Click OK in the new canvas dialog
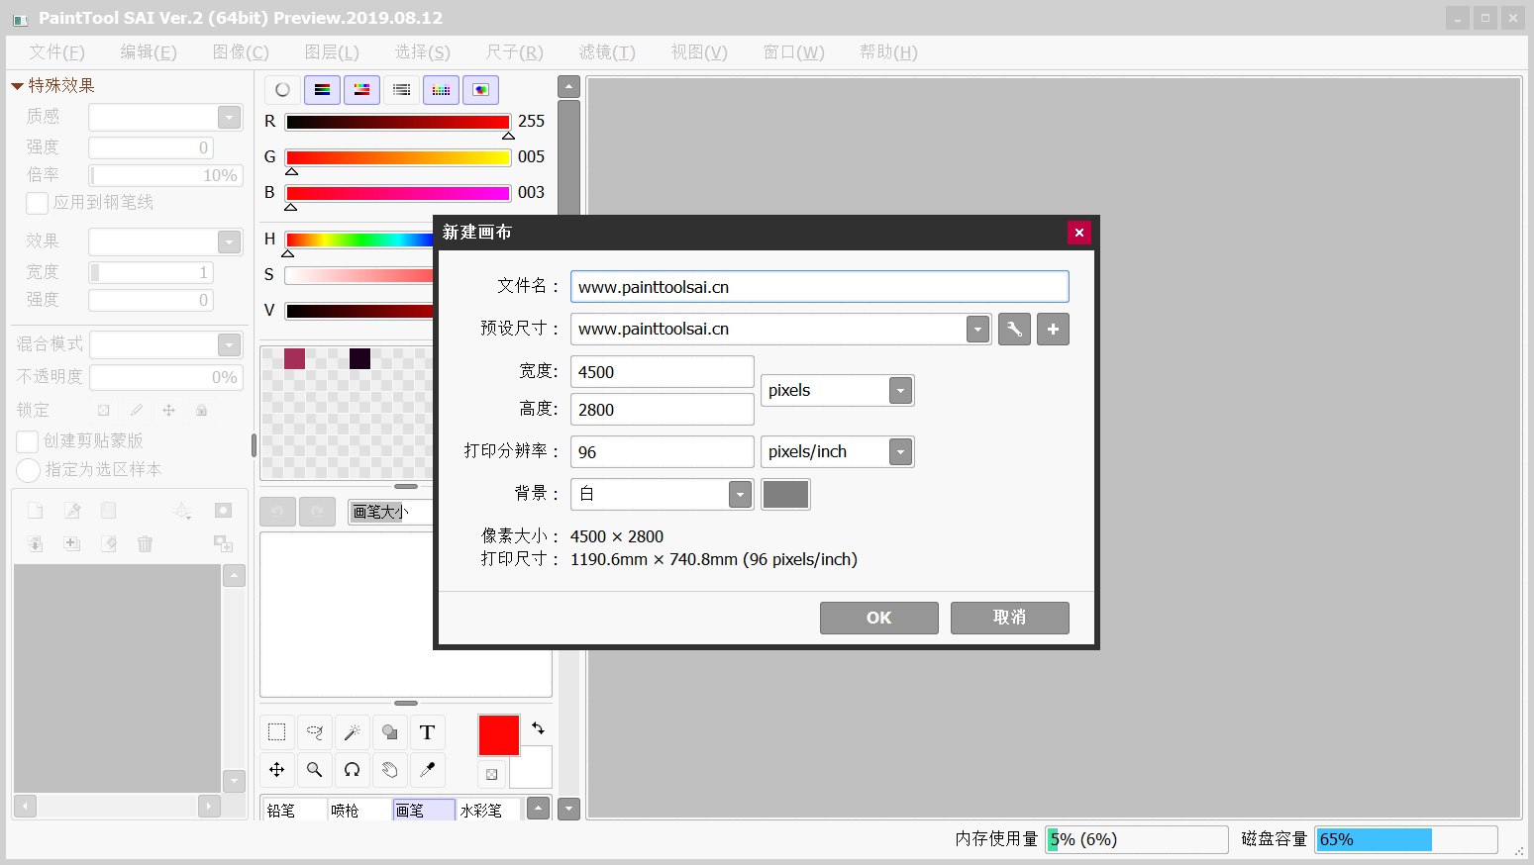 [x=879, y=618]
